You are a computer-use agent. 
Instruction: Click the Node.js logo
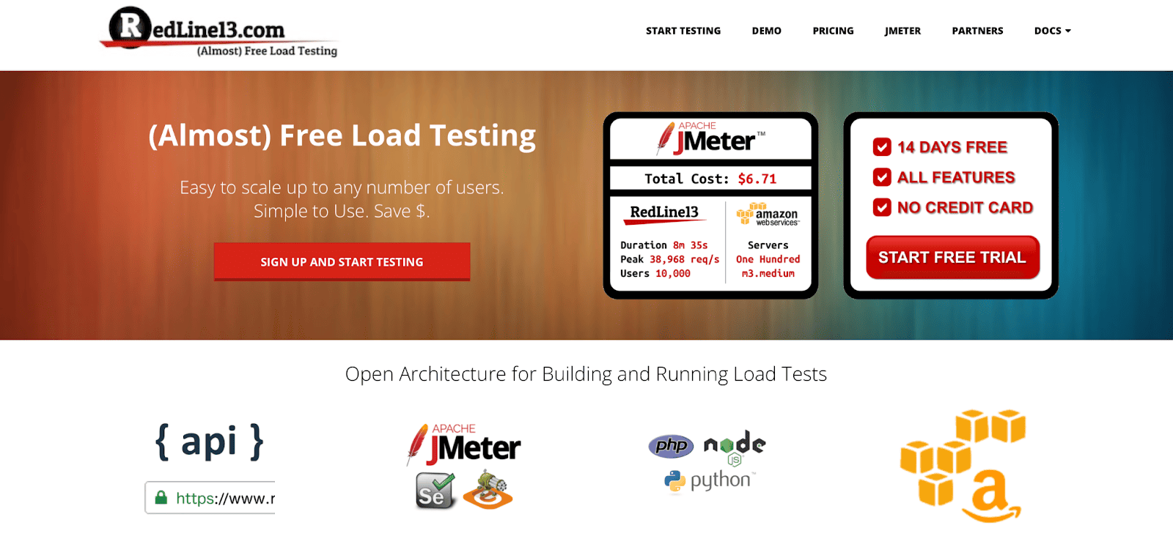click(735, 447)
